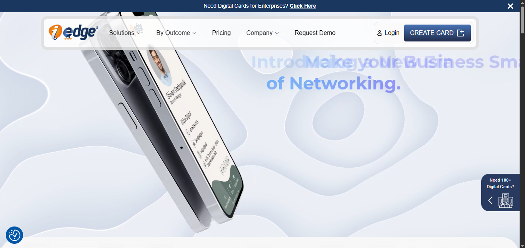The width and height of the screenshot is (525, 248).
Task: Expand the By Outcome dropdown chevron
Action: [194, 33]
